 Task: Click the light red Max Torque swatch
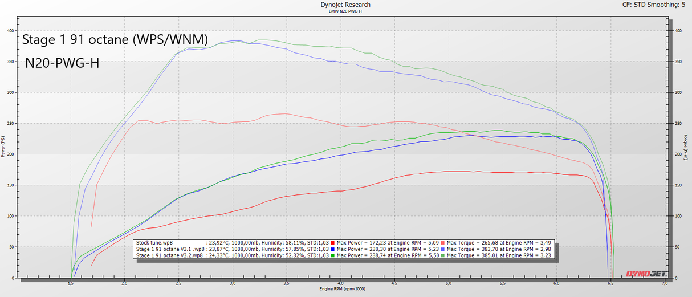click(x=443, y=242)
